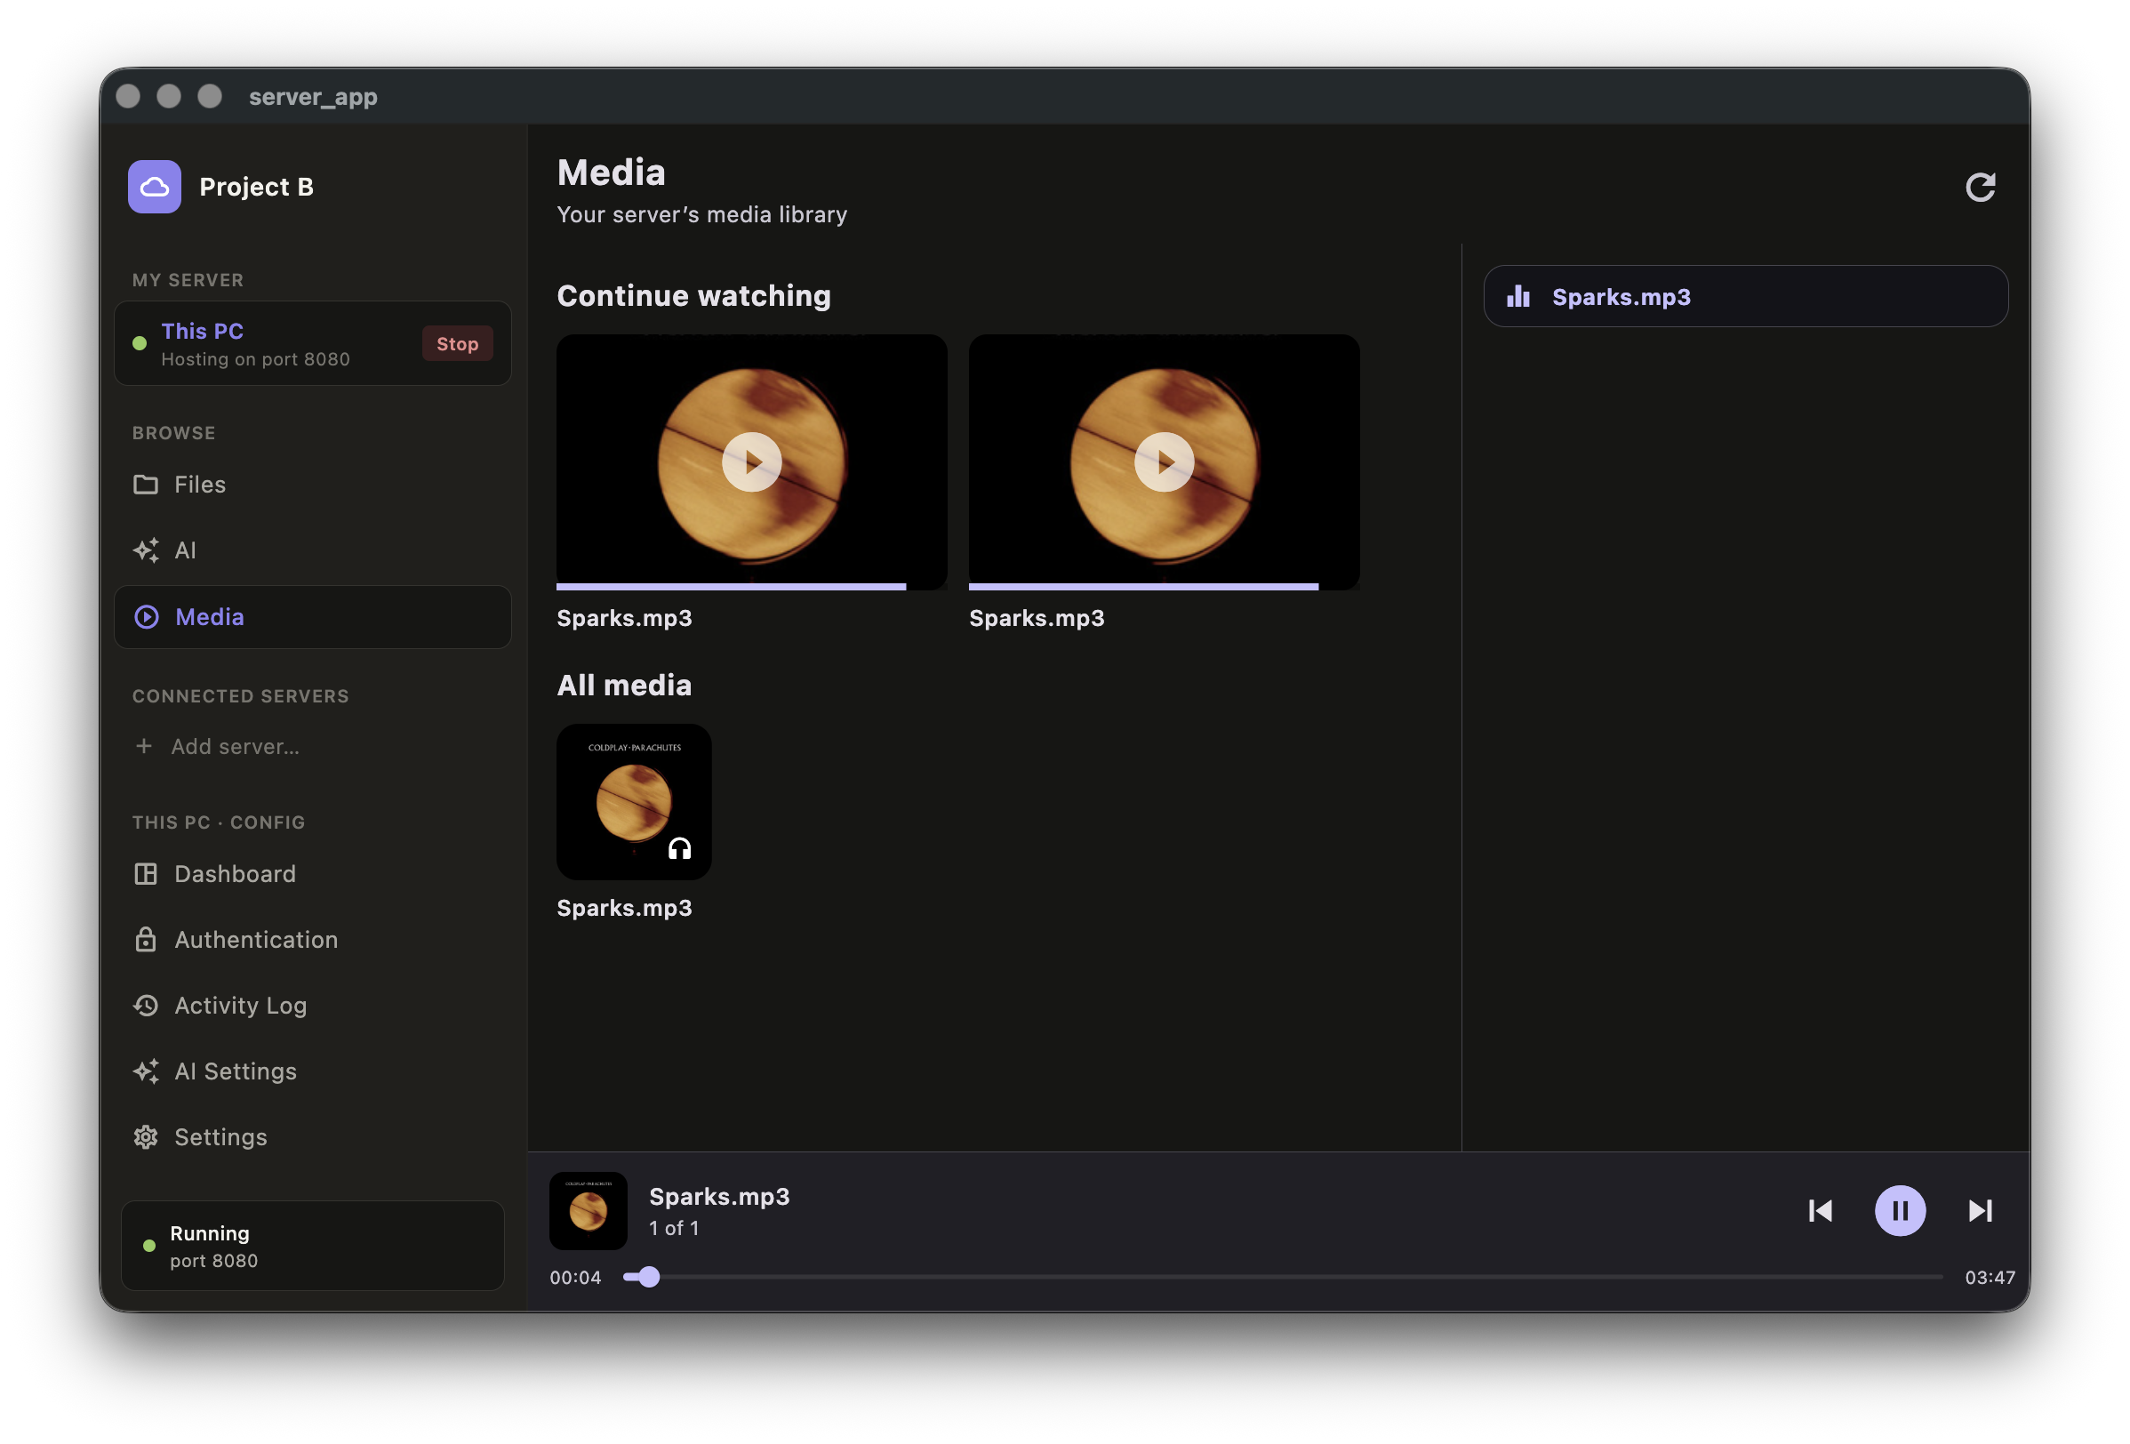The height and width of the screenshot is (1444, 2130).
Task: Click the AI sparkle icon under Browse
Action: pyautogui.click(x=146, y=550)
